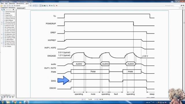The width and height of the screenshot is (185, 104).
Task: Go to next page button
Action: (95, 99)
